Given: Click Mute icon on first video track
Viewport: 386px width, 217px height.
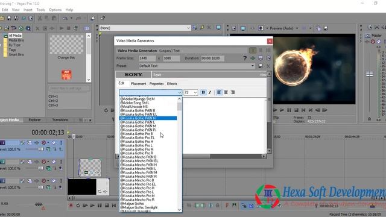Looking at the screenshot, I should [54, 143].
